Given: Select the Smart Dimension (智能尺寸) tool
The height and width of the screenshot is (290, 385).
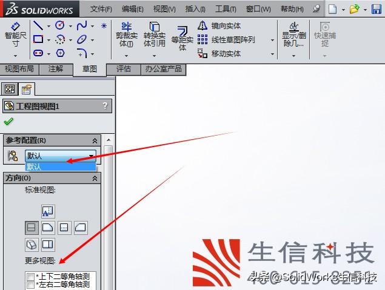Looking at the screenshot, I should pos(15,35).
